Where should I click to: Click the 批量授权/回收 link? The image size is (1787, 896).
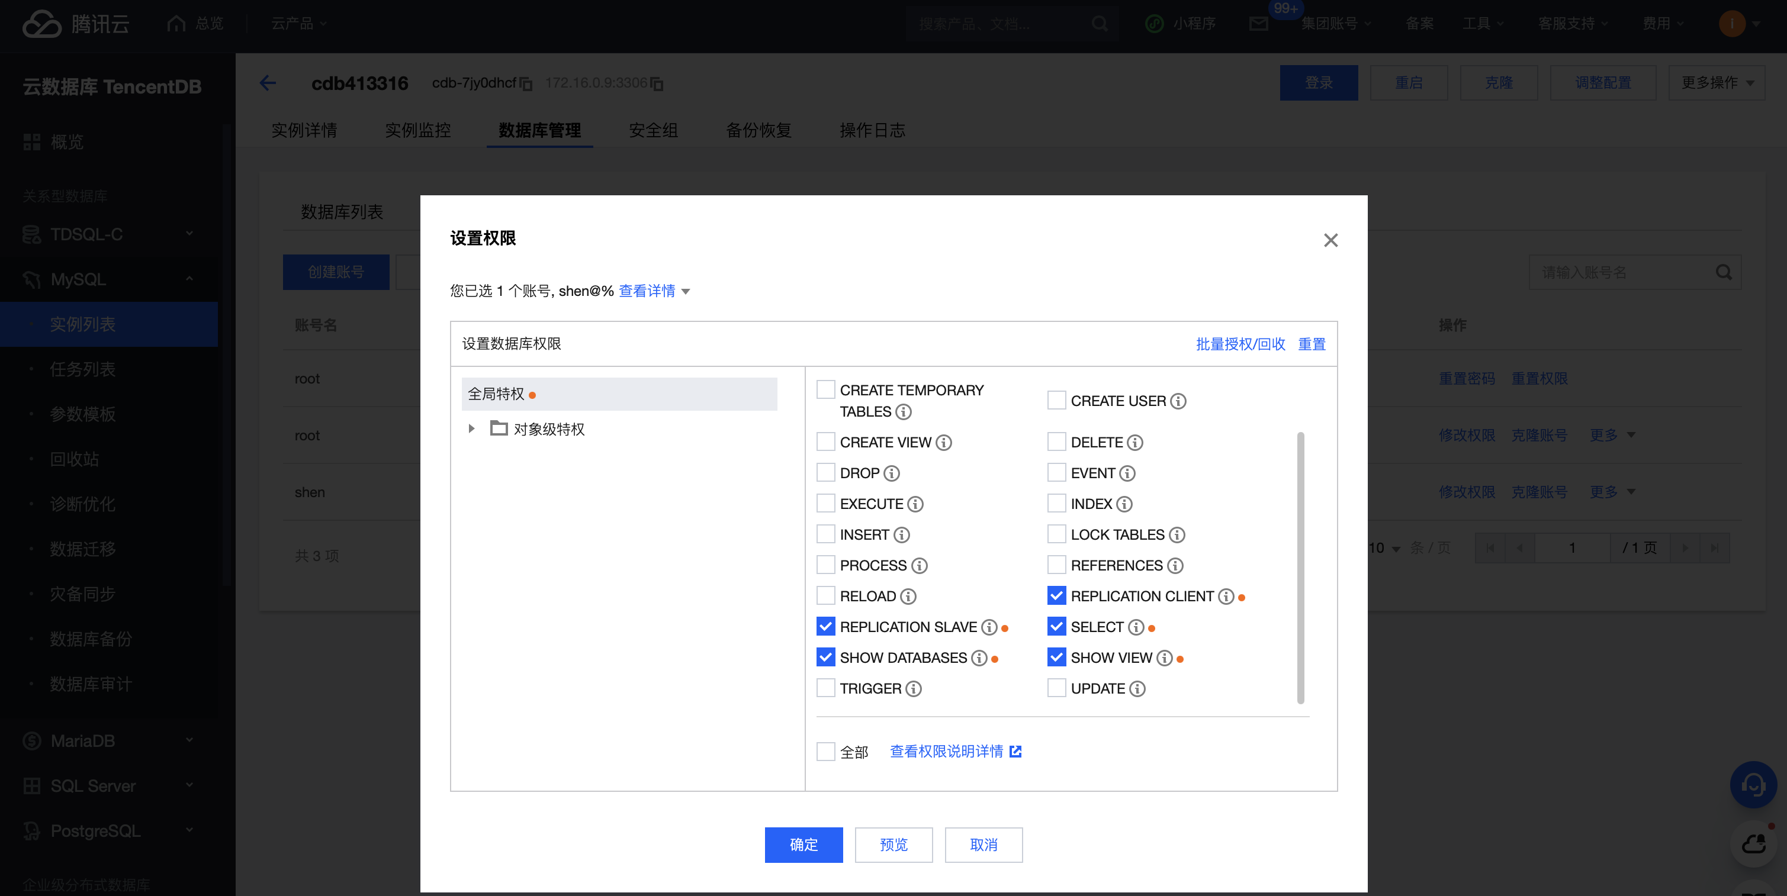(x=1240, y=344)
